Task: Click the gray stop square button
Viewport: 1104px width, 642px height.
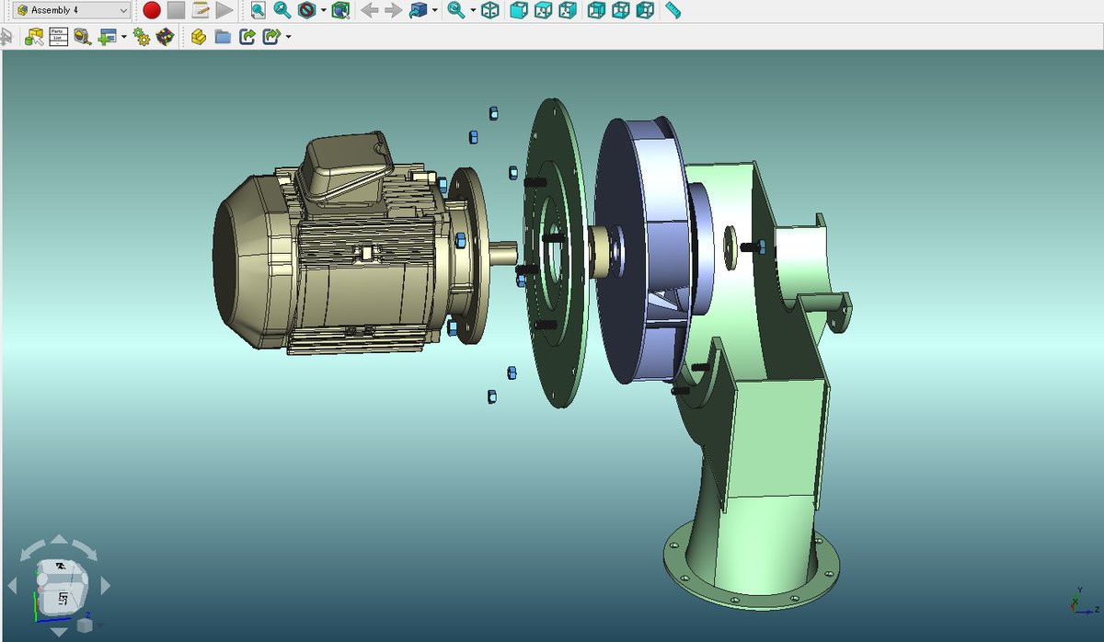Action: (x=176, y=10)
